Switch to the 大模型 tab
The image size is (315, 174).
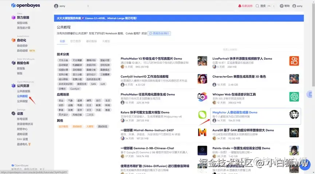pos(106,41)
